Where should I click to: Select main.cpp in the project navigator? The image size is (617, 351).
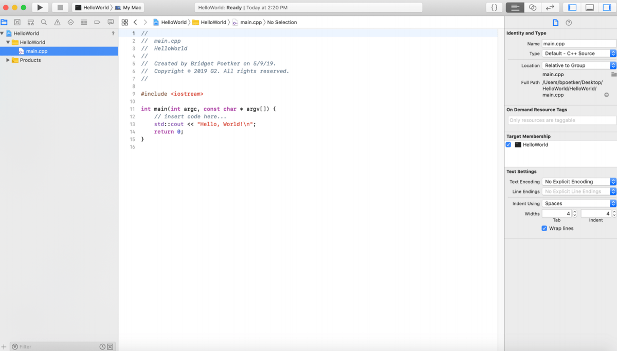click(x=37, y=51)
